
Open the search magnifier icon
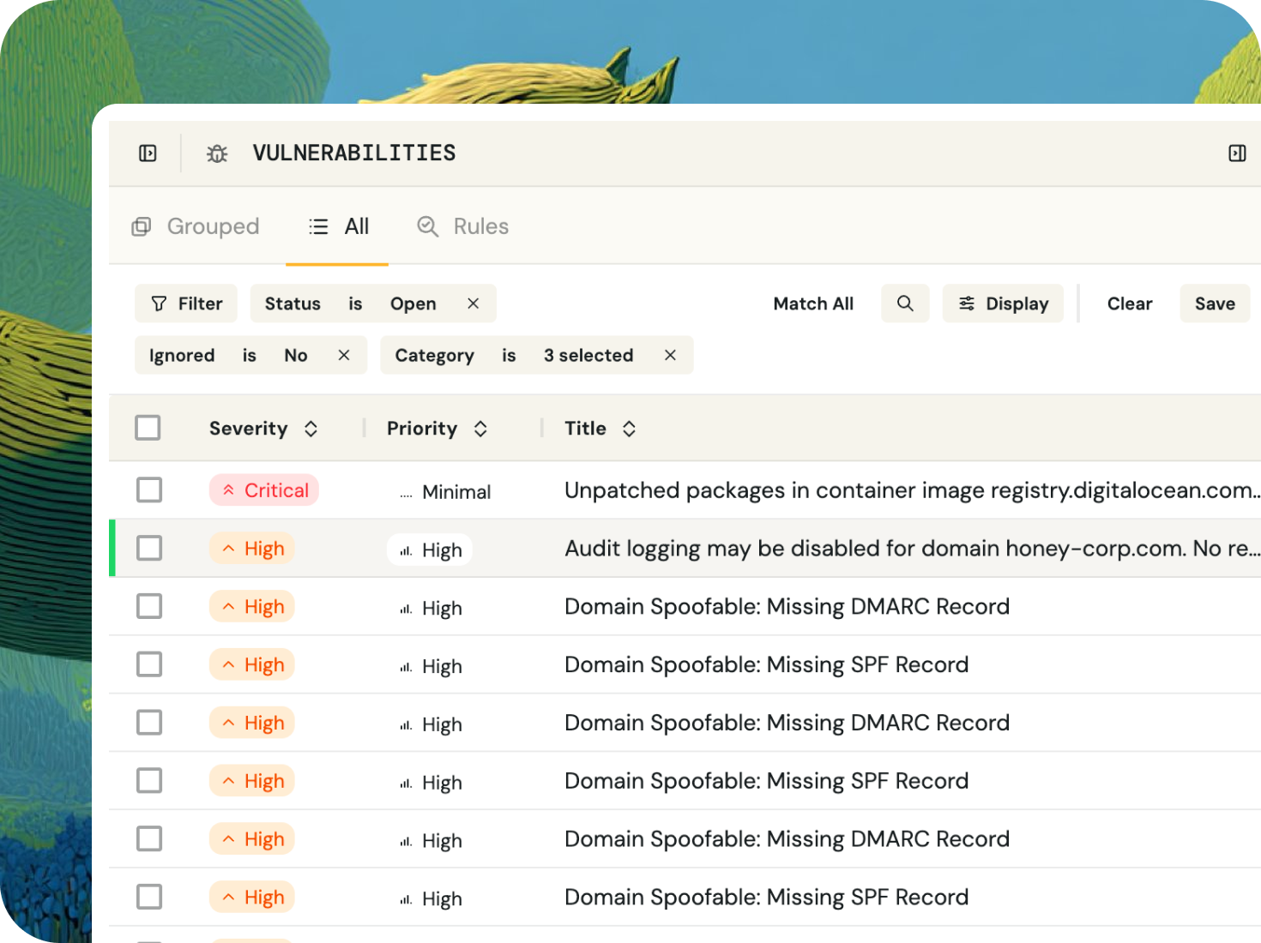(905, 303)
